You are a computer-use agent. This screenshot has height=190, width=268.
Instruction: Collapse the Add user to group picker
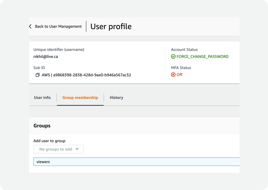[x=58, y=149]
